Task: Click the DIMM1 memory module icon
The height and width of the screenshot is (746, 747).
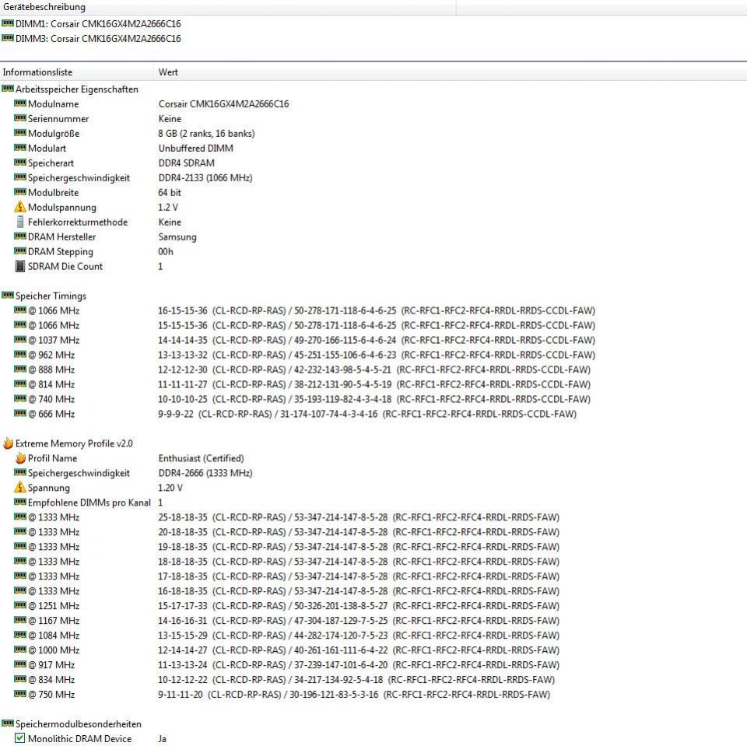Action: tap(8, 23)
